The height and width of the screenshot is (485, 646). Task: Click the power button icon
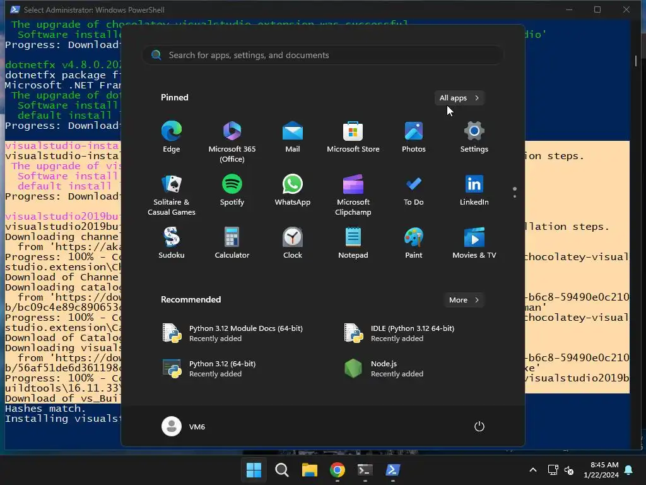click(479, 426)
